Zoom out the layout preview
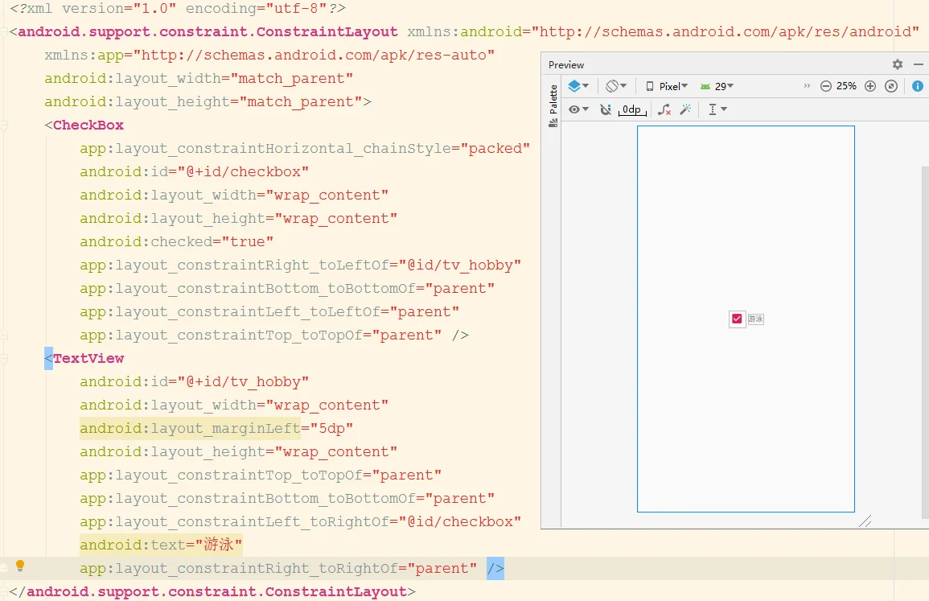 click(826, 86)
